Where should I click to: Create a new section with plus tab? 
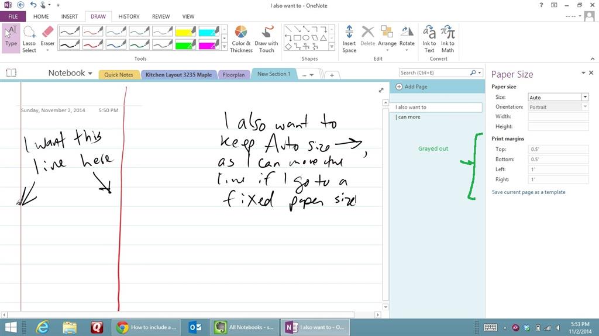pos(332,75)
